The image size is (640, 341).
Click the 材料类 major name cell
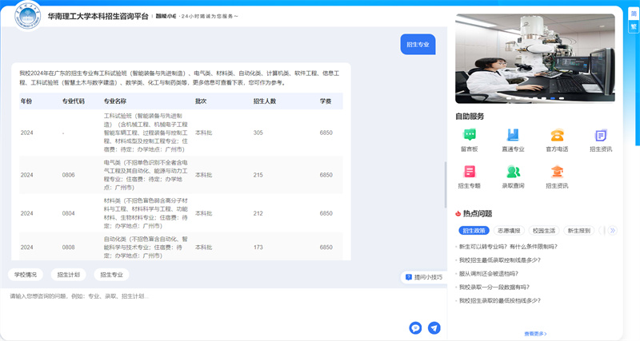[146, 213]
